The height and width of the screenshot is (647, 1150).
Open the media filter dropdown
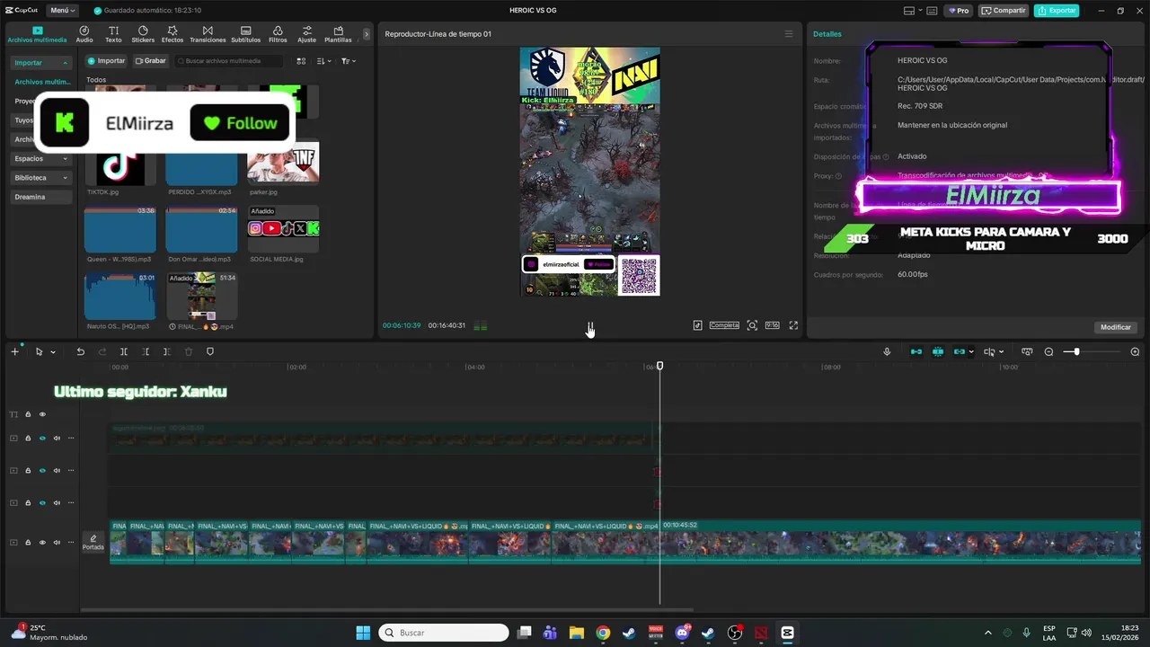[349, 61]
